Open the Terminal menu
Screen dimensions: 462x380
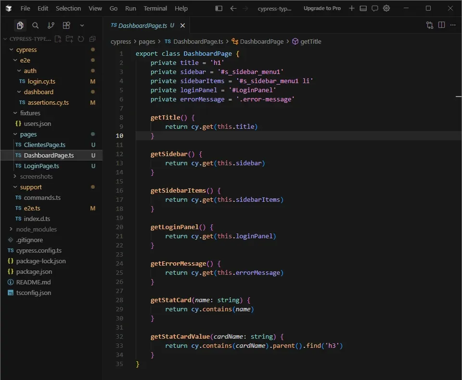(155, 9)
